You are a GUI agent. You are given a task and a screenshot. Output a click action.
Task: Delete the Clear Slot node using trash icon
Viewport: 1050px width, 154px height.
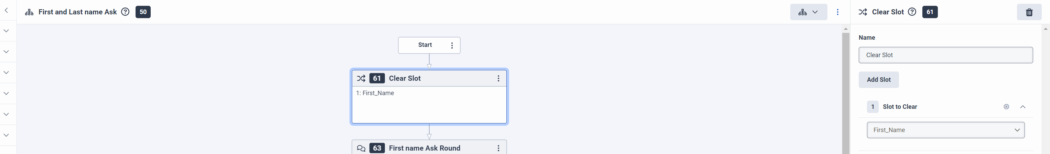1029,12
